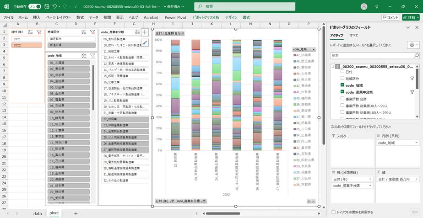The width and height of the screenshot is (423, 218).
Task: Click the search magnifier in field list
Action: tap(416, 55)
